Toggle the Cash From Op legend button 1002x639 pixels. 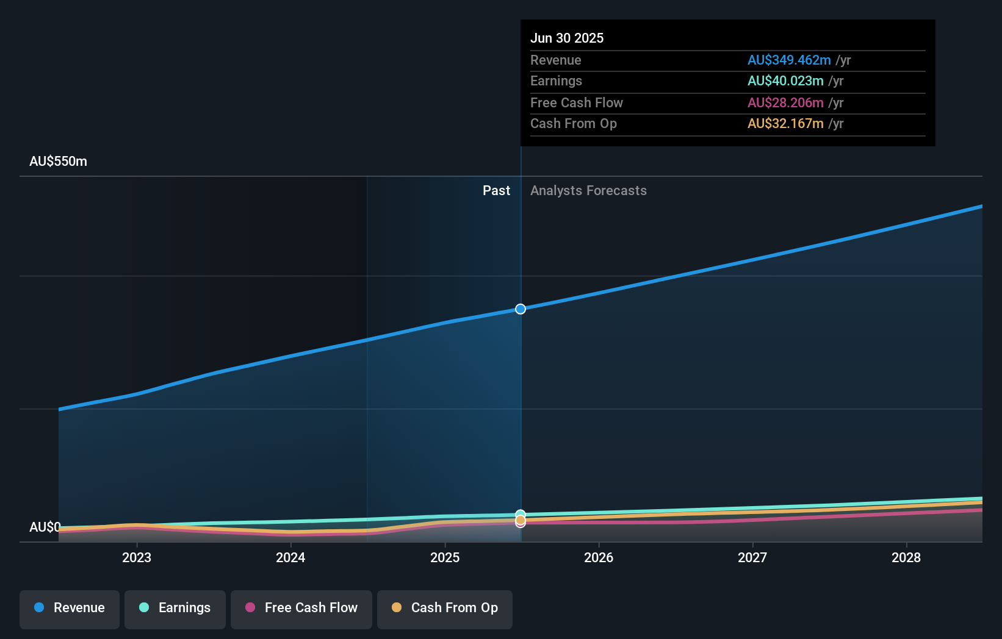coord(445,609)
